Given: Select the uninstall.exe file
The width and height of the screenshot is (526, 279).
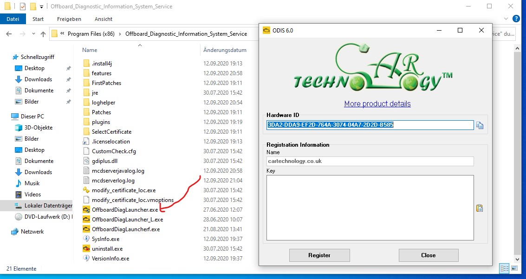Looking at the screenshot, I should (107, 248).
